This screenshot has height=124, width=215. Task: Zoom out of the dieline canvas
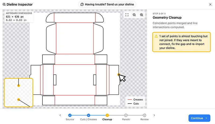pyautogui.click(x=134, y=15)
